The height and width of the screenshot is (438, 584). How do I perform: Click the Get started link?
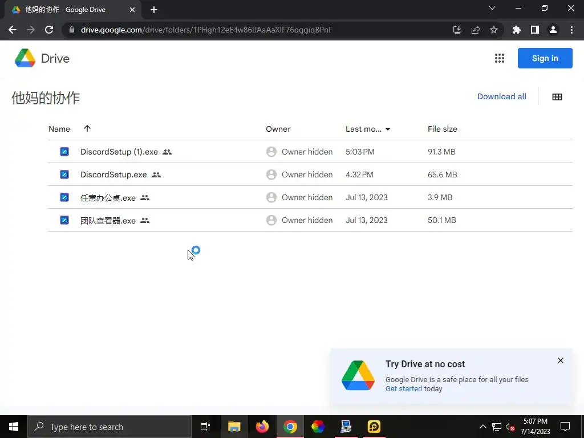click(x=404, y=388)
